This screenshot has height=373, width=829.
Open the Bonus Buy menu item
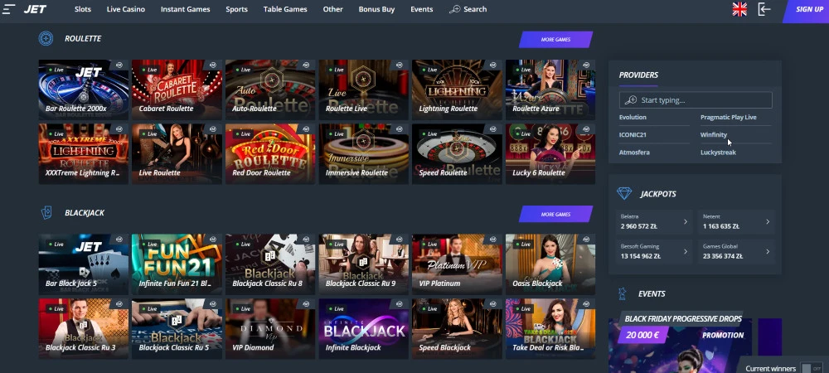click(x=376, y=9)
